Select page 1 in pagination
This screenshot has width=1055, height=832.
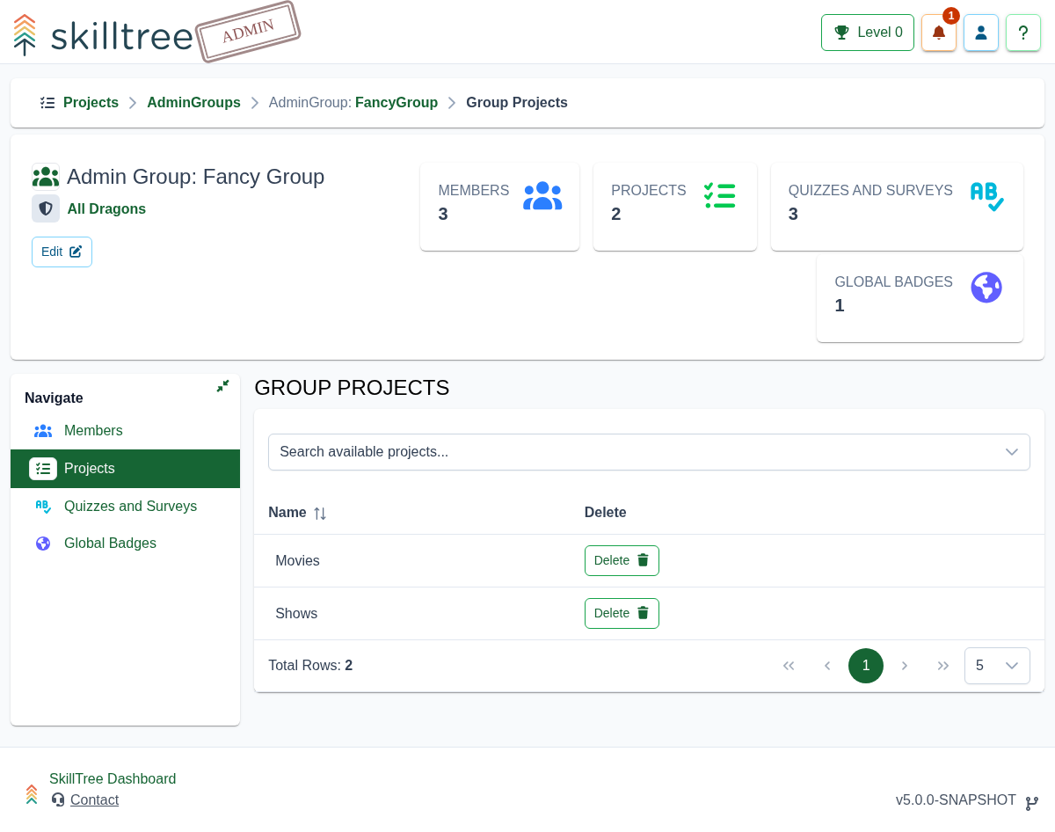866,666
